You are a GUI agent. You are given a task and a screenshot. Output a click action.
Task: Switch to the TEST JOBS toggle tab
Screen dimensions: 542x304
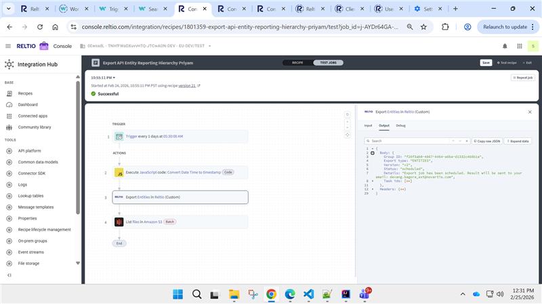click(x=328, y=63)
